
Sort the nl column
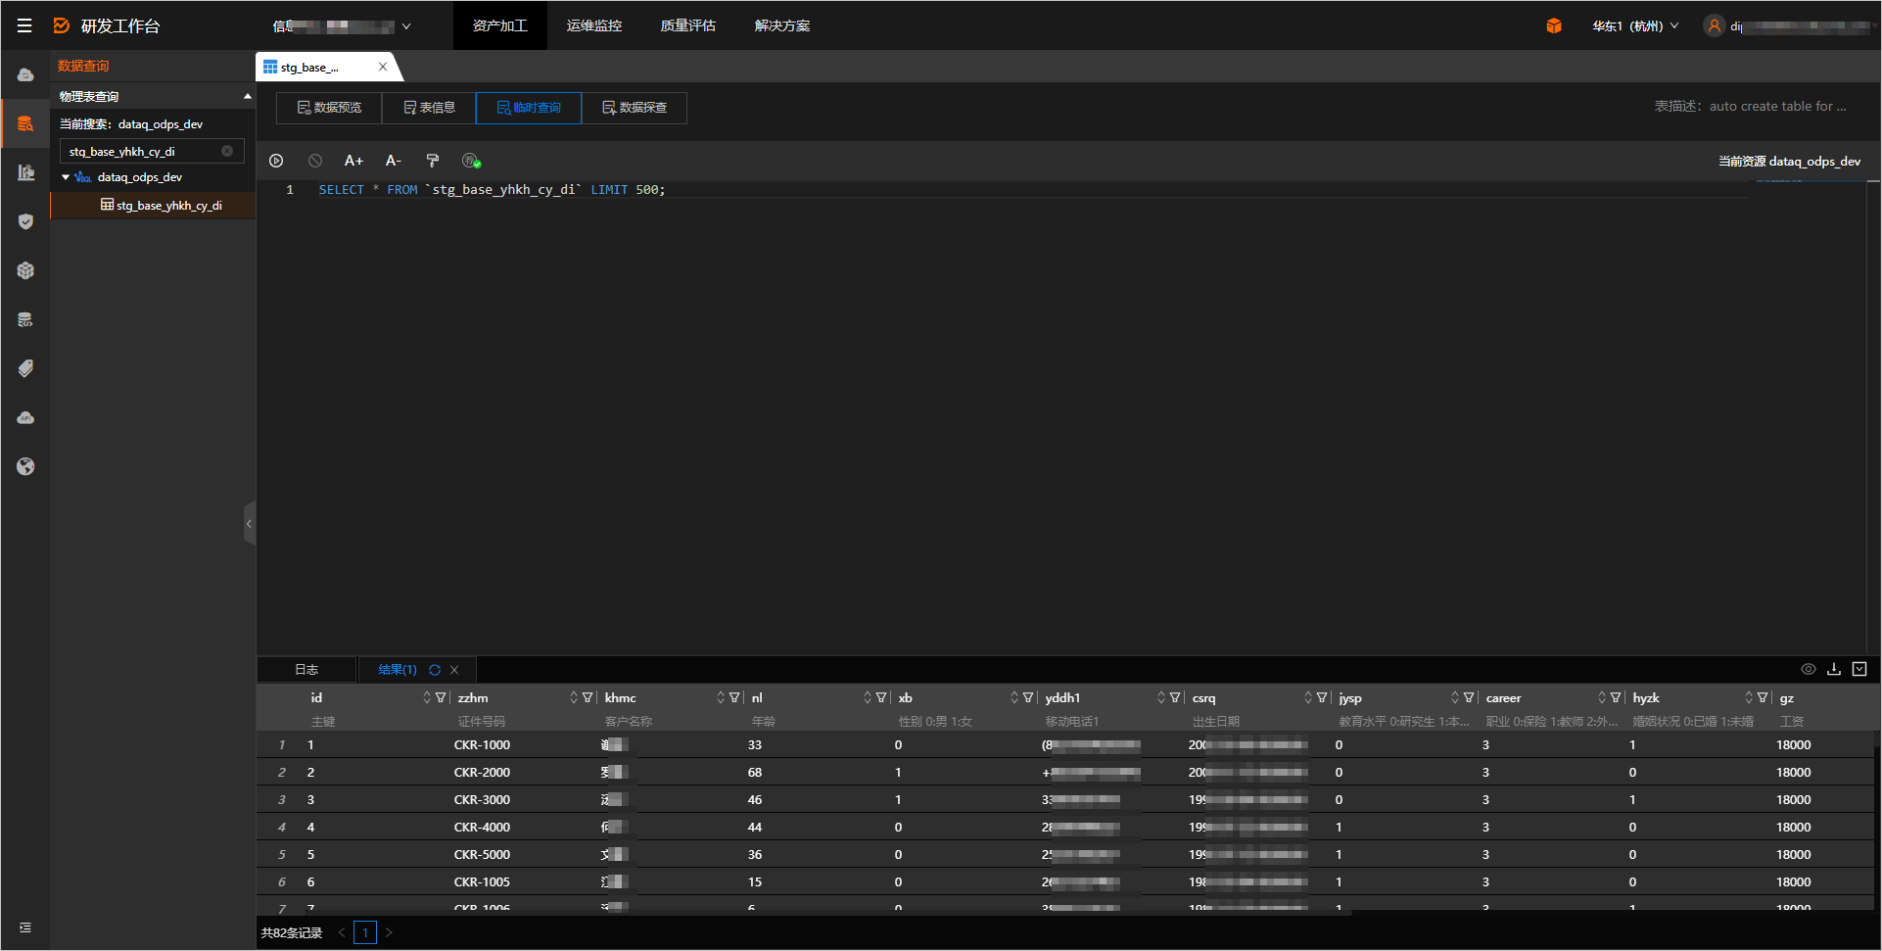coord(868,697)
